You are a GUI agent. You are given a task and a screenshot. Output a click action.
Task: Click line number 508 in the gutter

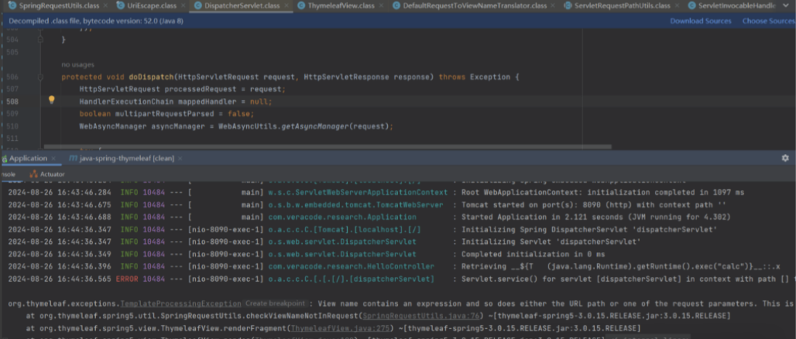(x=13, y=102)
